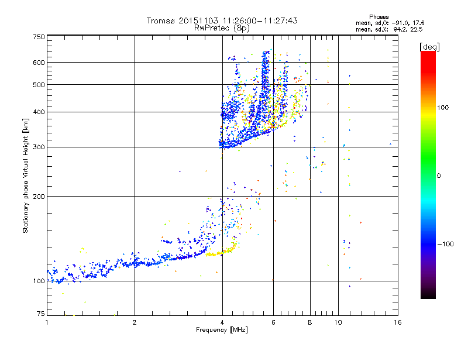Click the x-axis tick label "16"

[x=398, y=322]
